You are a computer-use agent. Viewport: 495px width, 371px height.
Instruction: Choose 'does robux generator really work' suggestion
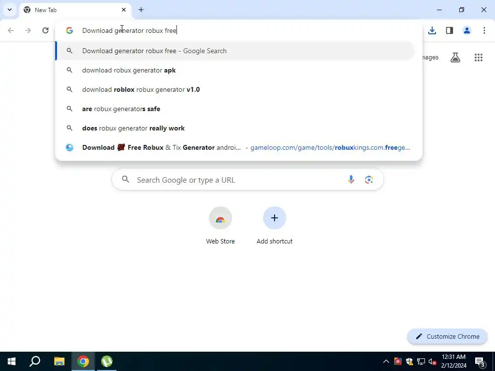(x=235, y=128)
